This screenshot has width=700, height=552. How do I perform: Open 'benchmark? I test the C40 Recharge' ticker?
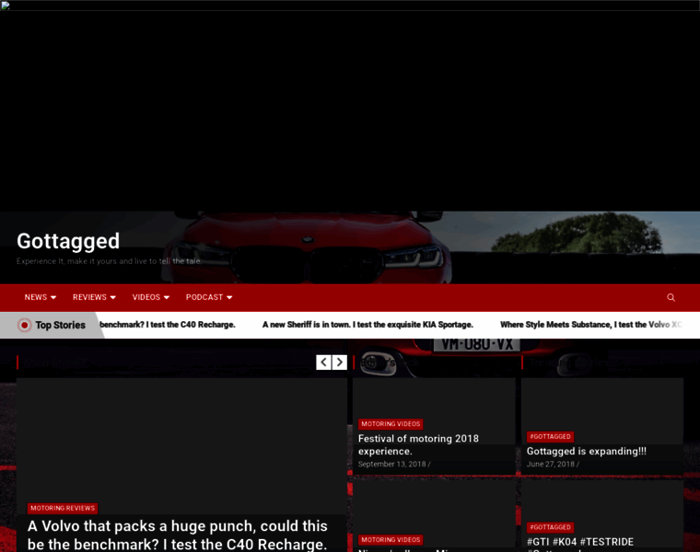point(168,325)
